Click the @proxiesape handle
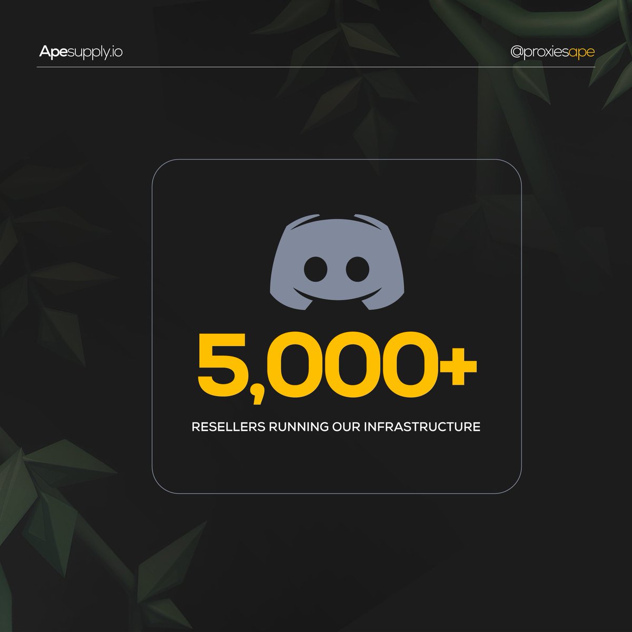This screenshot has width=632, height=632. (552, 52)
